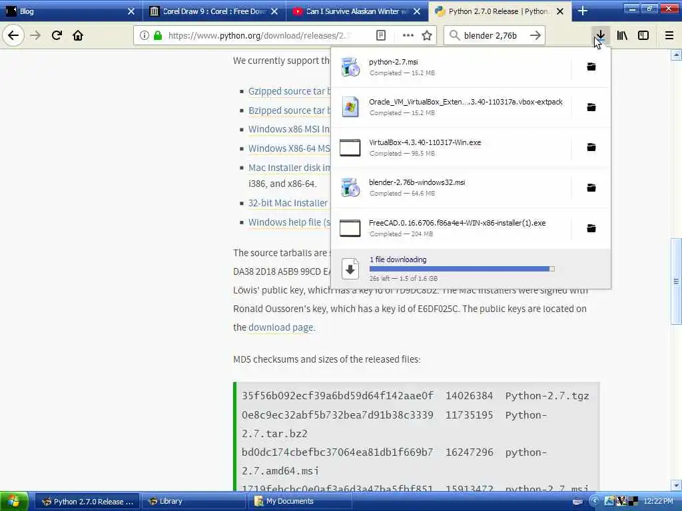
Task: Switch to the Blog tab
Action: point(71,11)
